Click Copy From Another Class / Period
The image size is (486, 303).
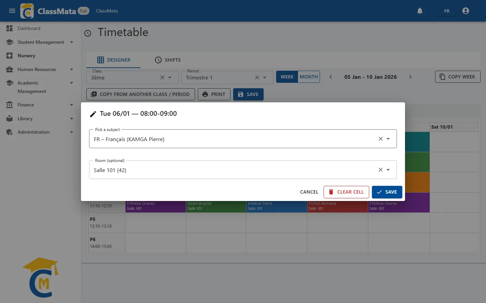click(141, 94)
